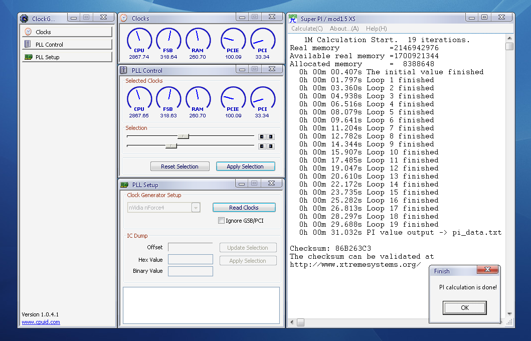531x341 pixels.
Task: Open the www.cpuid.com link
Action: point(41,322)
